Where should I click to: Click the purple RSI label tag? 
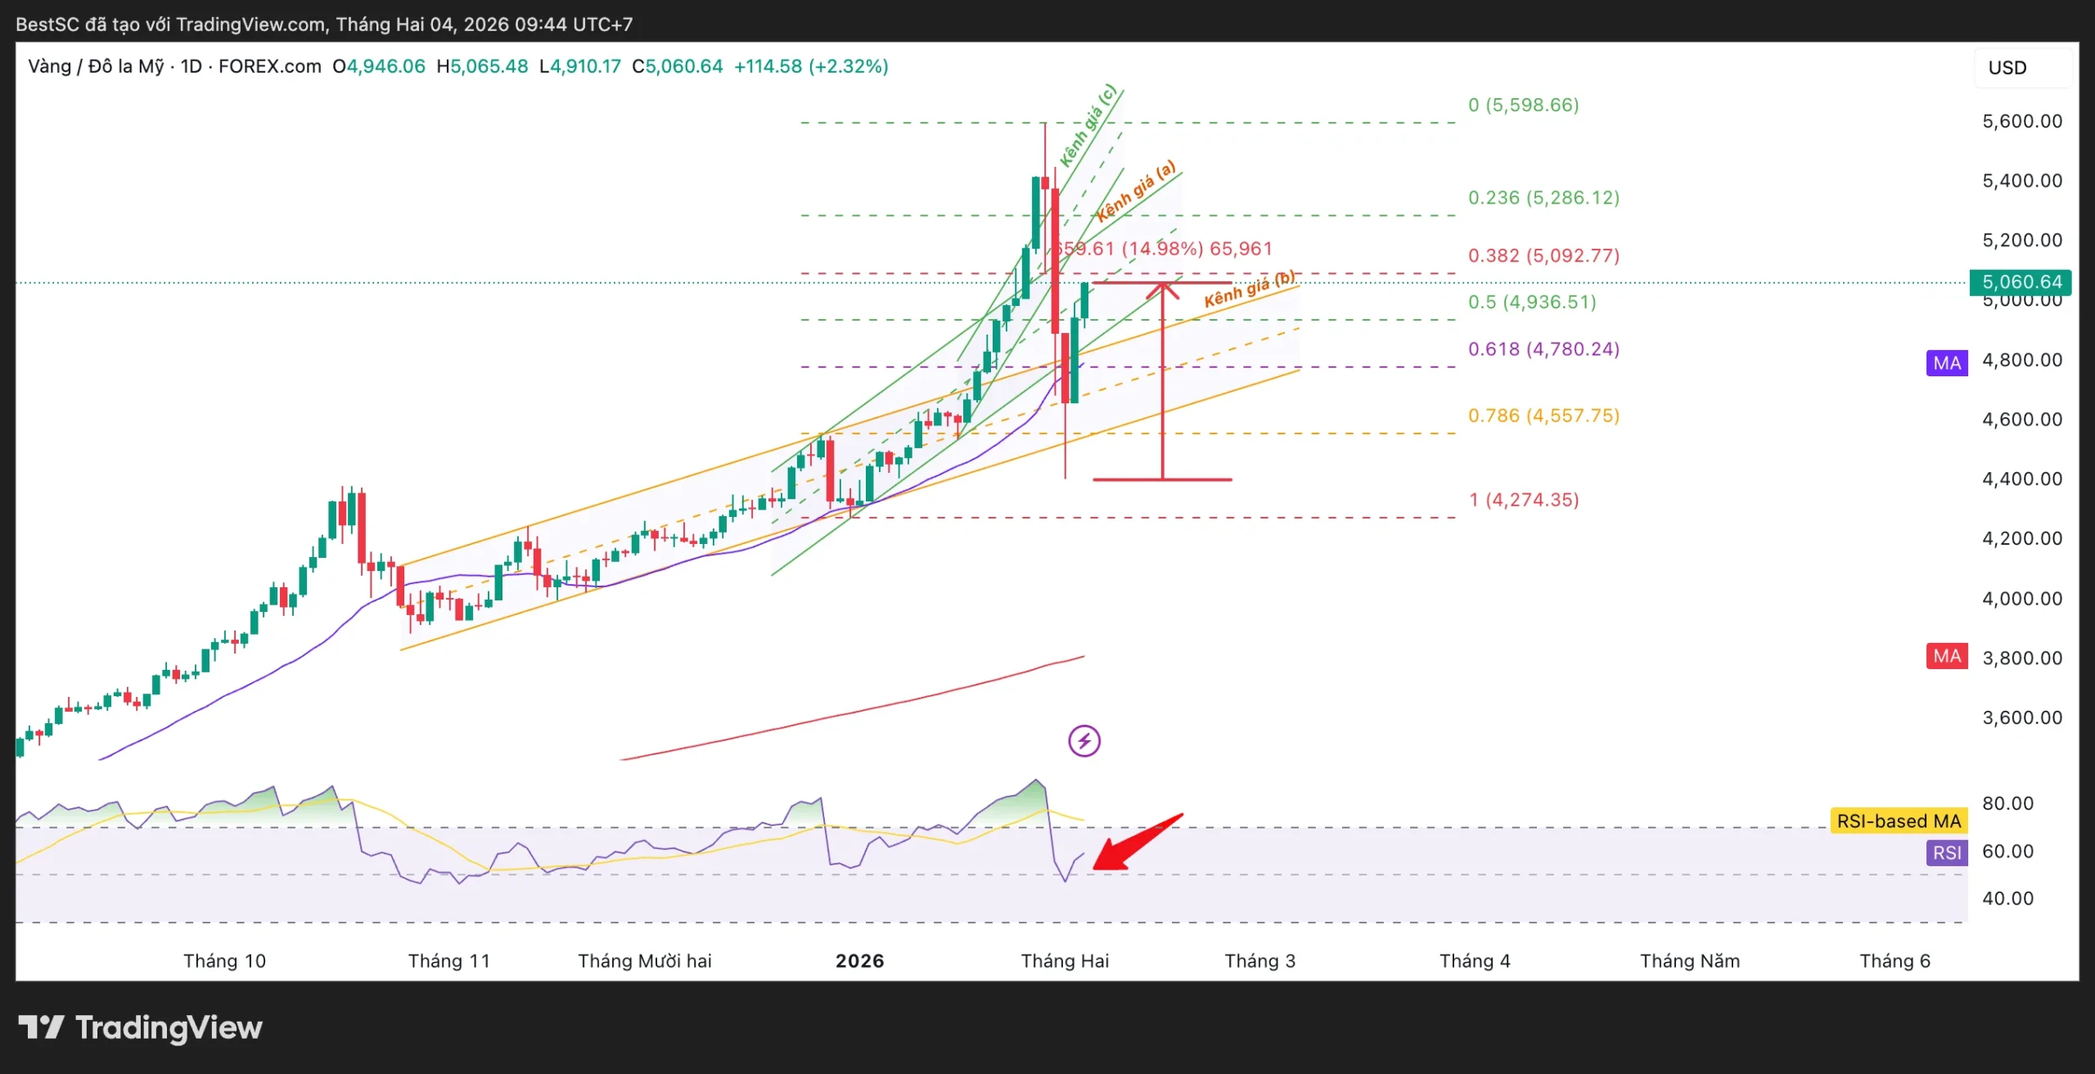pyautogui.click(x=1947, y=852)
